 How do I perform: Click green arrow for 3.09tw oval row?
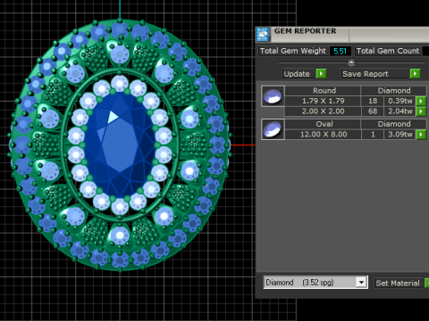point(421,135)
